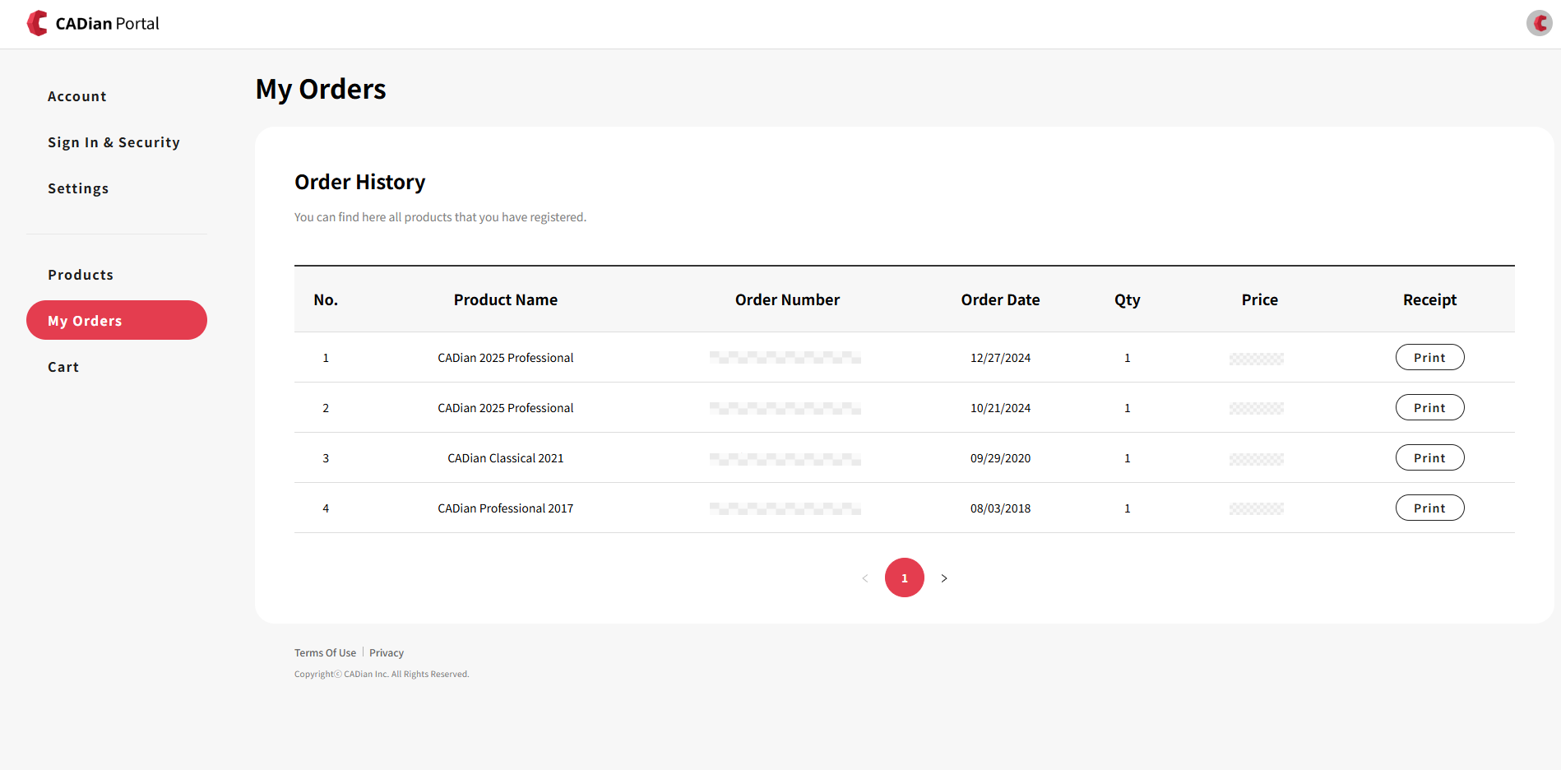Print receipt for CADian Classical 2021

1429,457
